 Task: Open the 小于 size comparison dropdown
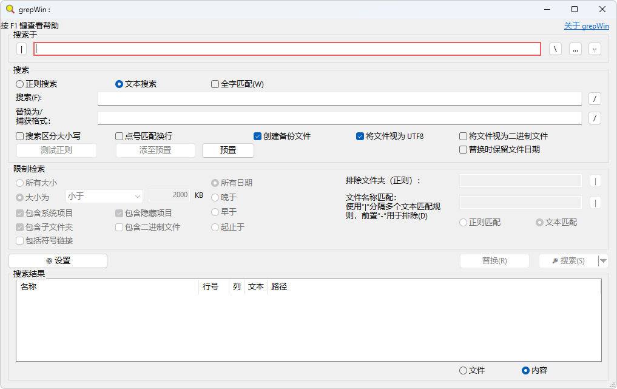(104, 196)
